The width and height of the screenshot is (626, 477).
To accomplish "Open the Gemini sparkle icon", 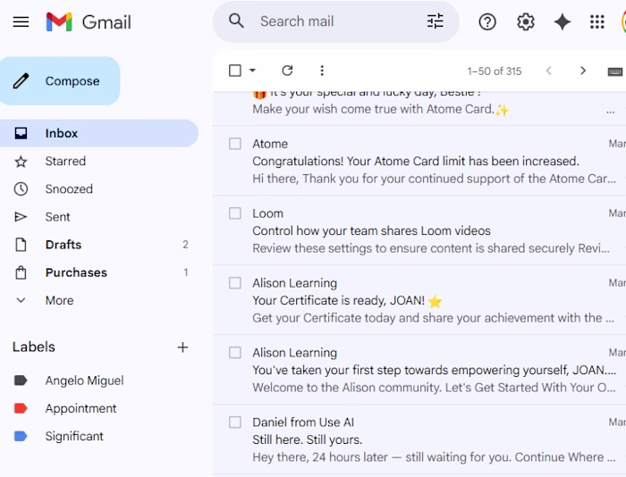I will click(563, 22).
